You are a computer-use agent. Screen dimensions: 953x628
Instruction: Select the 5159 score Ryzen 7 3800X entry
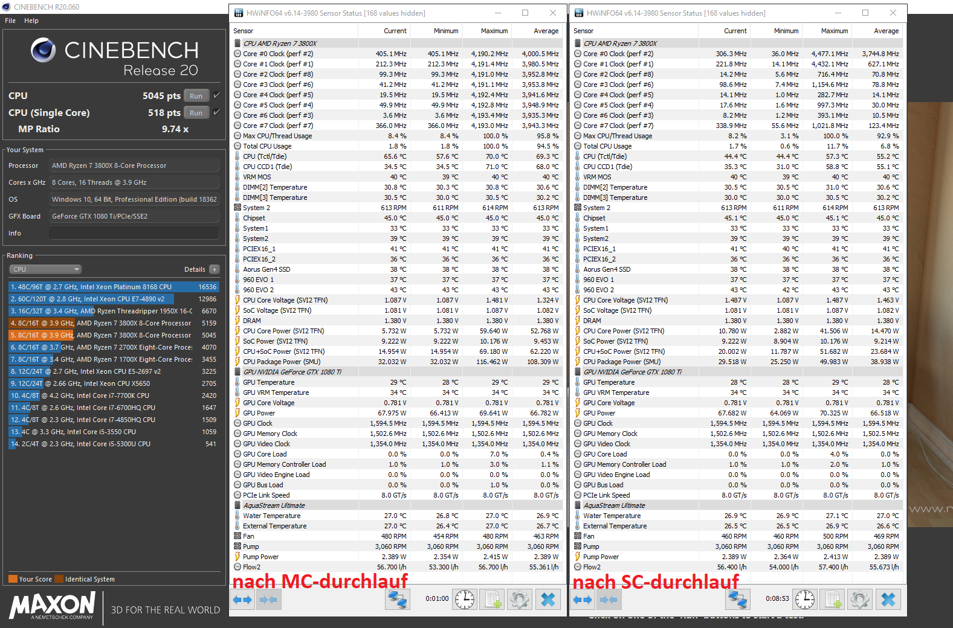[x=114, y=323]
